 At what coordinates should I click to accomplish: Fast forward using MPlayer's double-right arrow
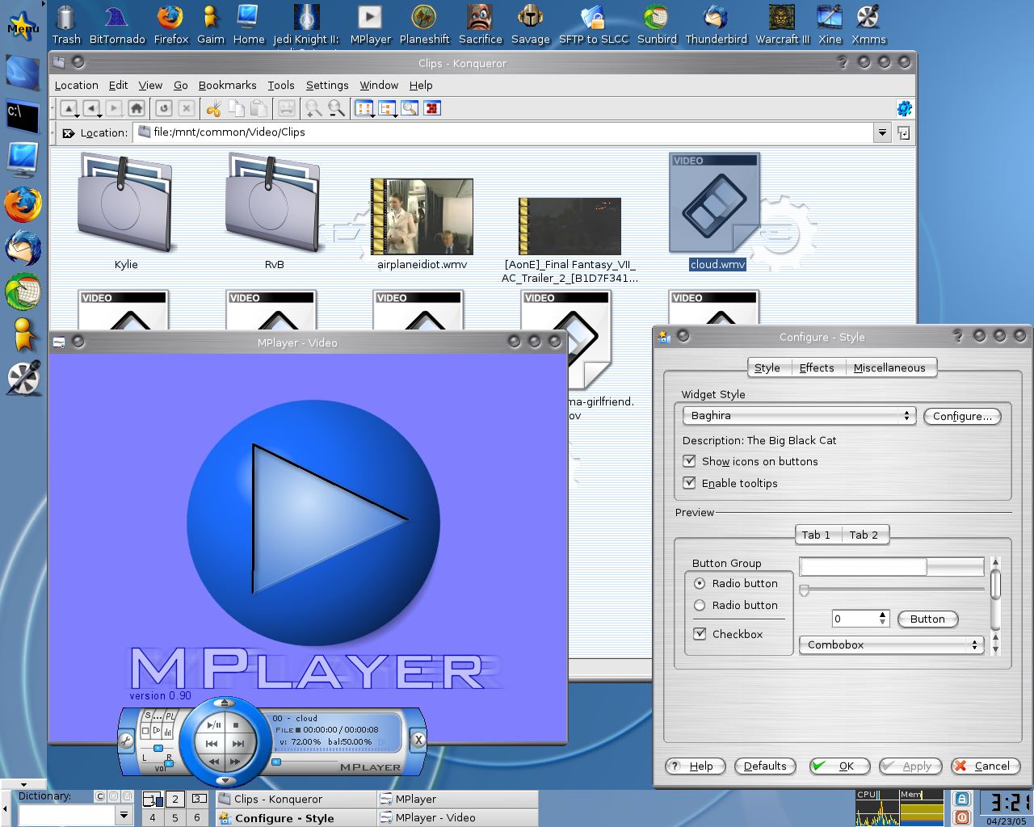pyautogui.click(x=235, y=762)
